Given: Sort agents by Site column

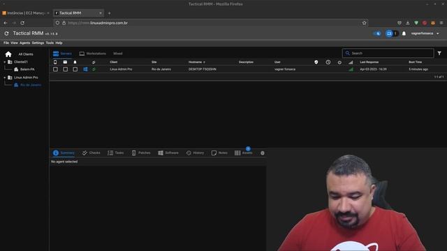Looking at the screenshot, I should point(154,62).
